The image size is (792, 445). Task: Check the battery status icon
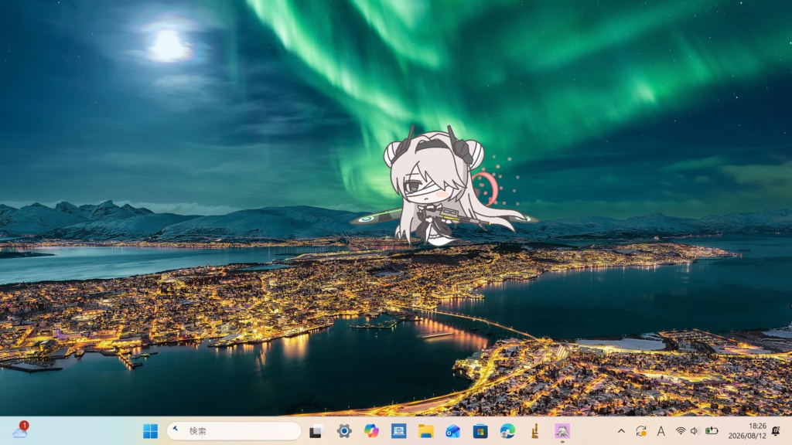point(712,431)
